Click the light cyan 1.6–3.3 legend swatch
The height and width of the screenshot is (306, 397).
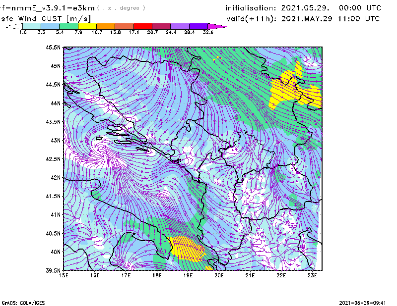(x=32, y=26)
